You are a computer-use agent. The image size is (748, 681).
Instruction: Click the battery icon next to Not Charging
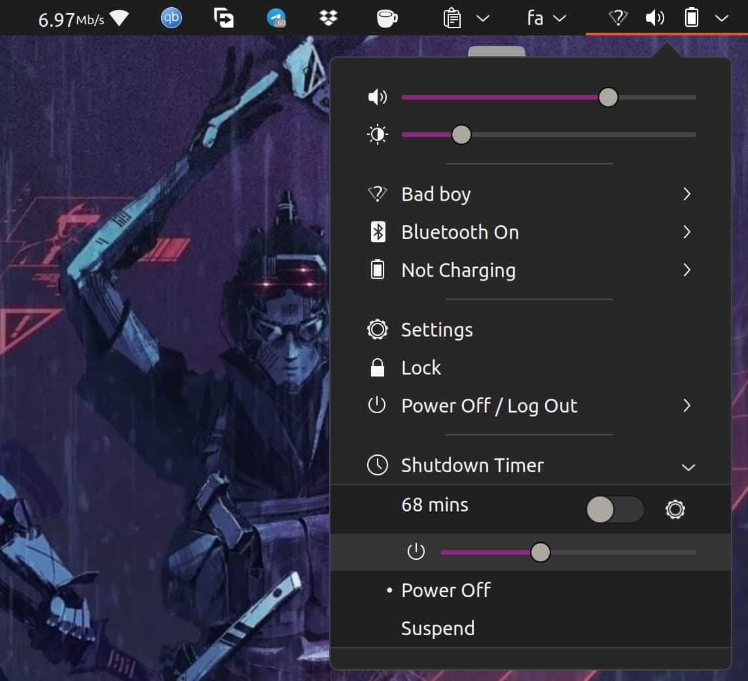tap(378, 270)
